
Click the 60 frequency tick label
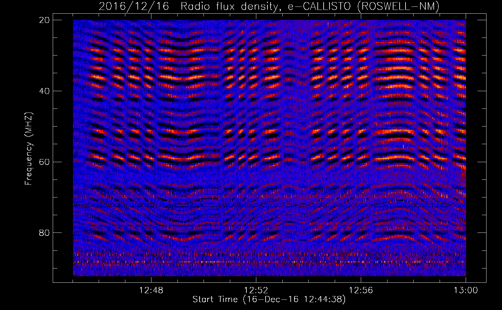[45, 162]
